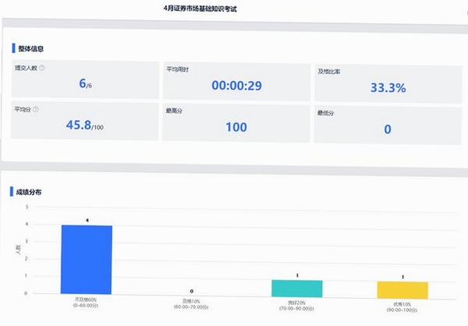Click the 不及格60% (0~60.00分) axis label
Image resolution: width=468 pixels, height=326 pixels.
coord(86,303)
